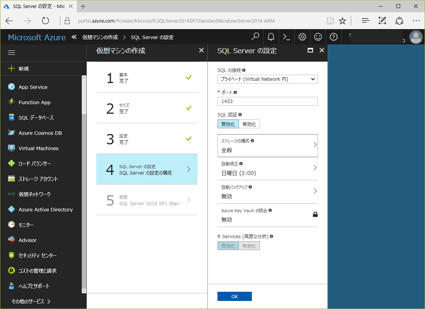This screenshot has height=309, width=425.
Task: Show info tooltip for 自動バックアップ
Action: (250, 187)
